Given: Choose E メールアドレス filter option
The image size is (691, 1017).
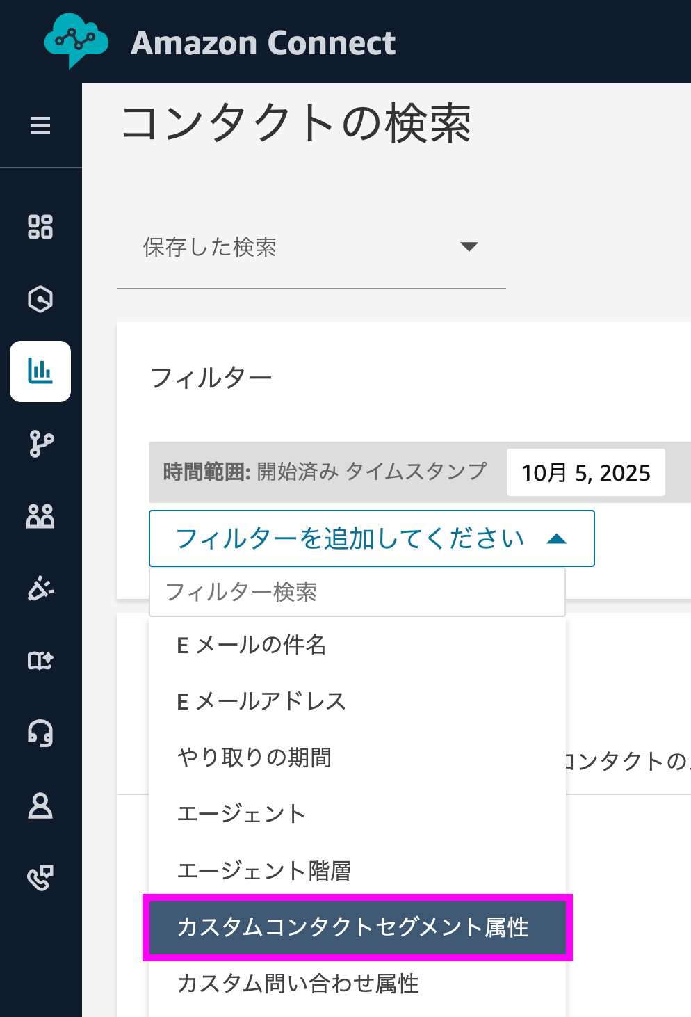Looking at the screenshot, I should [x=357, y=701].
